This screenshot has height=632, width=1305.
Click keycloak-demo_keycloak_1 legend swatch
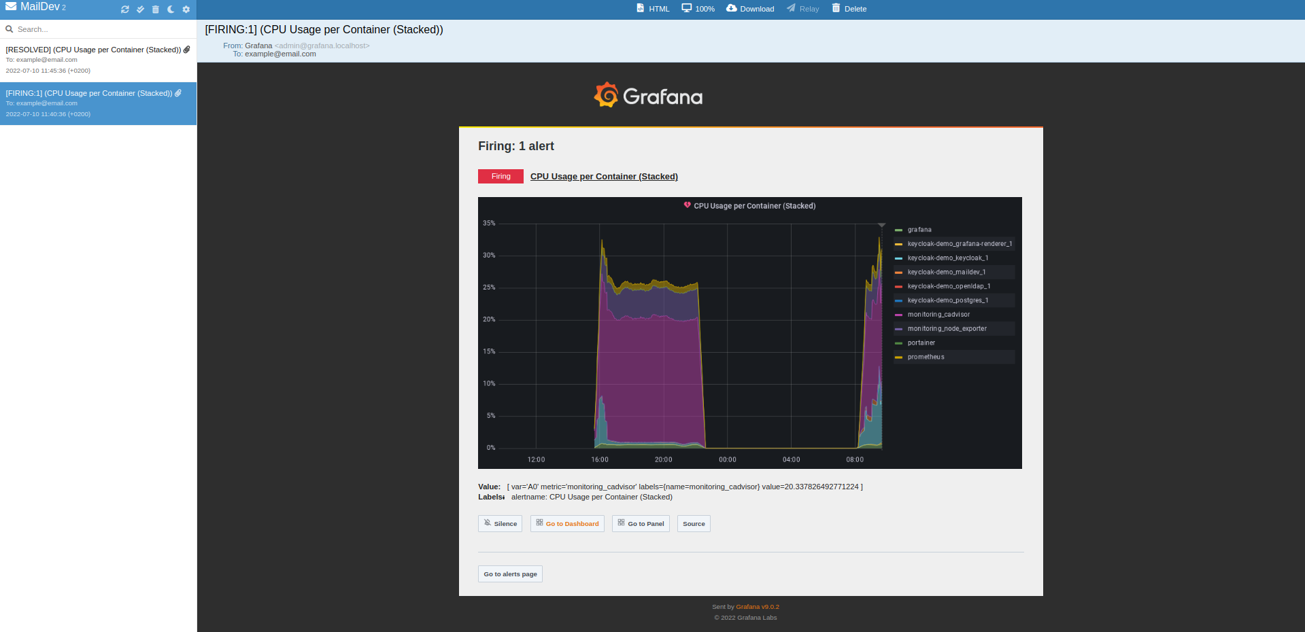[x=898, y=259]
